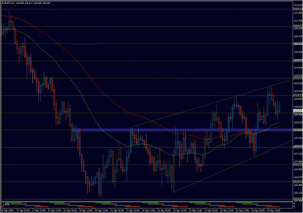Viewport: 303px width, 213px height.
Task: Click the 128.895 price scale label
Action: point(298,99)
